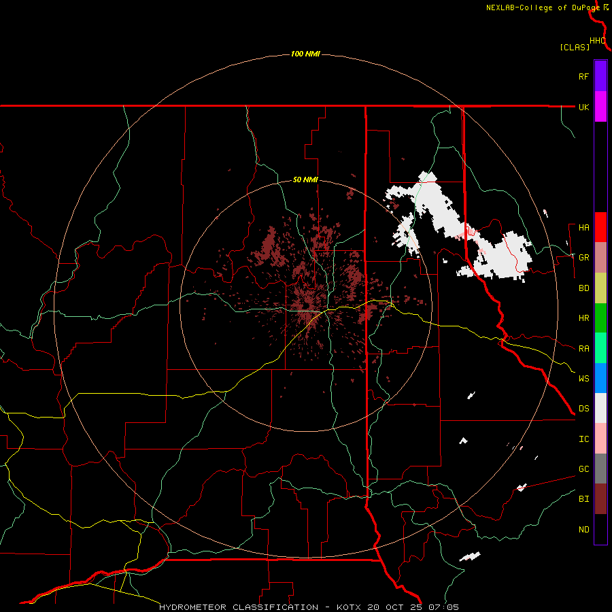Select the BD yellow legend block

coord(600,288)
